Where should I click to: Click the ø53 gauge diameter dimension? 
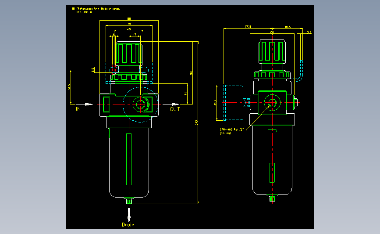[x=215, y=103]
